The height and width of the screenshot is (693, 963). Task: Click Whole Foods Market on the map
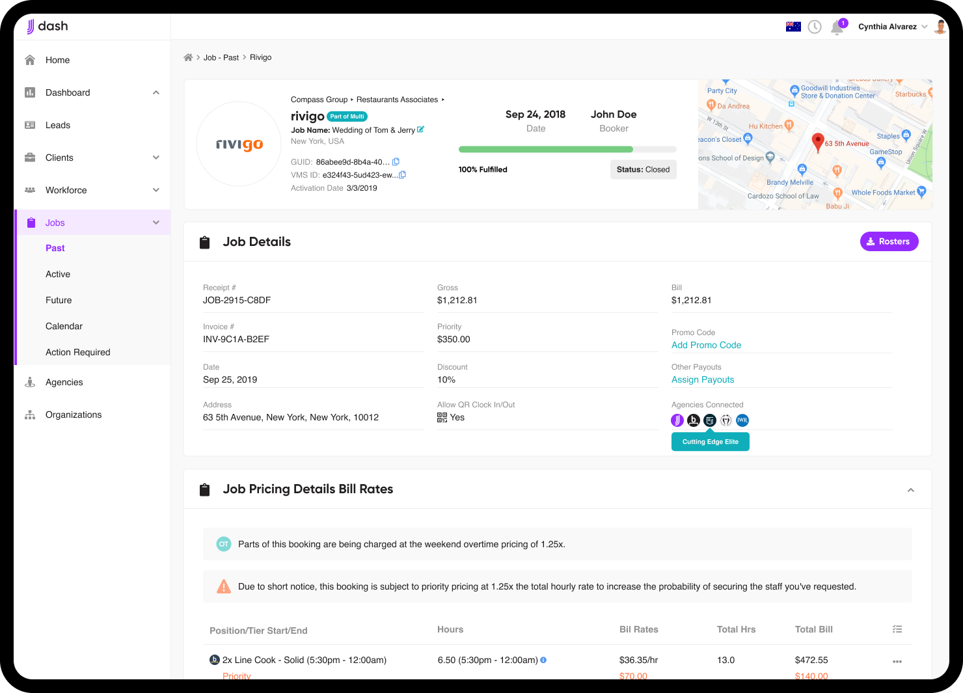(883, 193)
